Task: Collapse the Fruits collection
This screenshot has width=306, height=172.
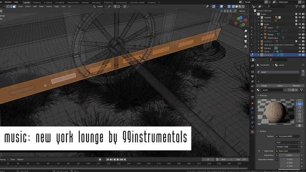Action: [258, 24]
